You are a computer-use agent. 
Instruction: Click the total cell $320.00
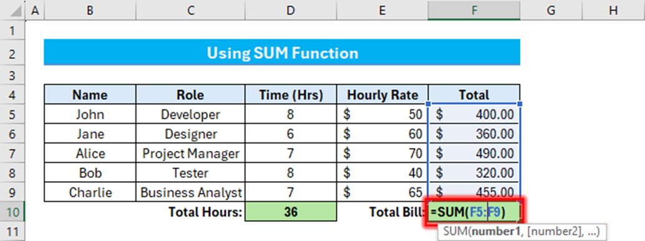[x=474, y=172]
